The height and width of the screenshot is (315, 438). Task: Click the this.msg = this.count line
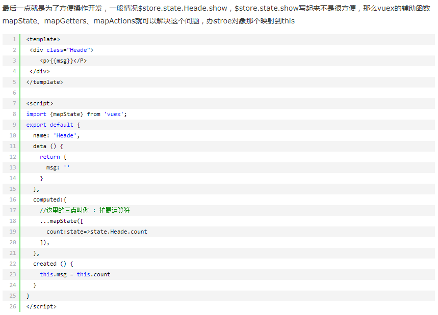(75, 275)
